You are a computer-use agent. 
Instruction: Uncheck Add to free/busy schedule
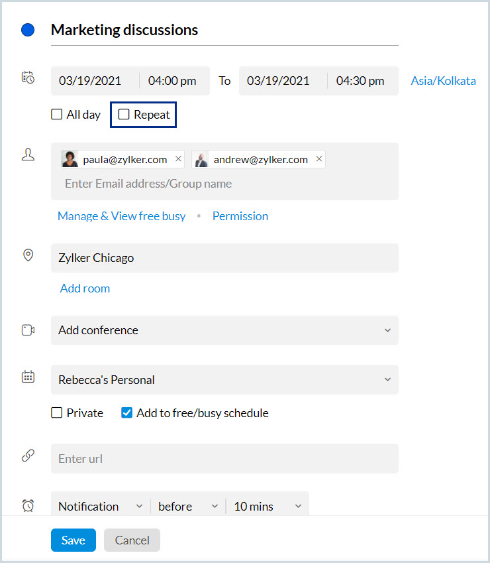(x=127, y=413)
